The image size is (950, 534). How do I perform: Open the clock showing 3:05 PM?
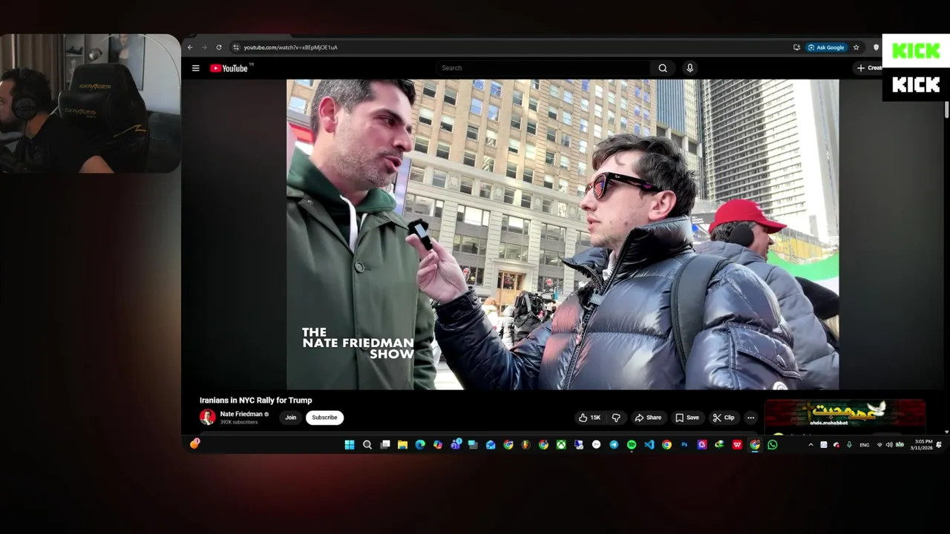(x=923, y=445)
